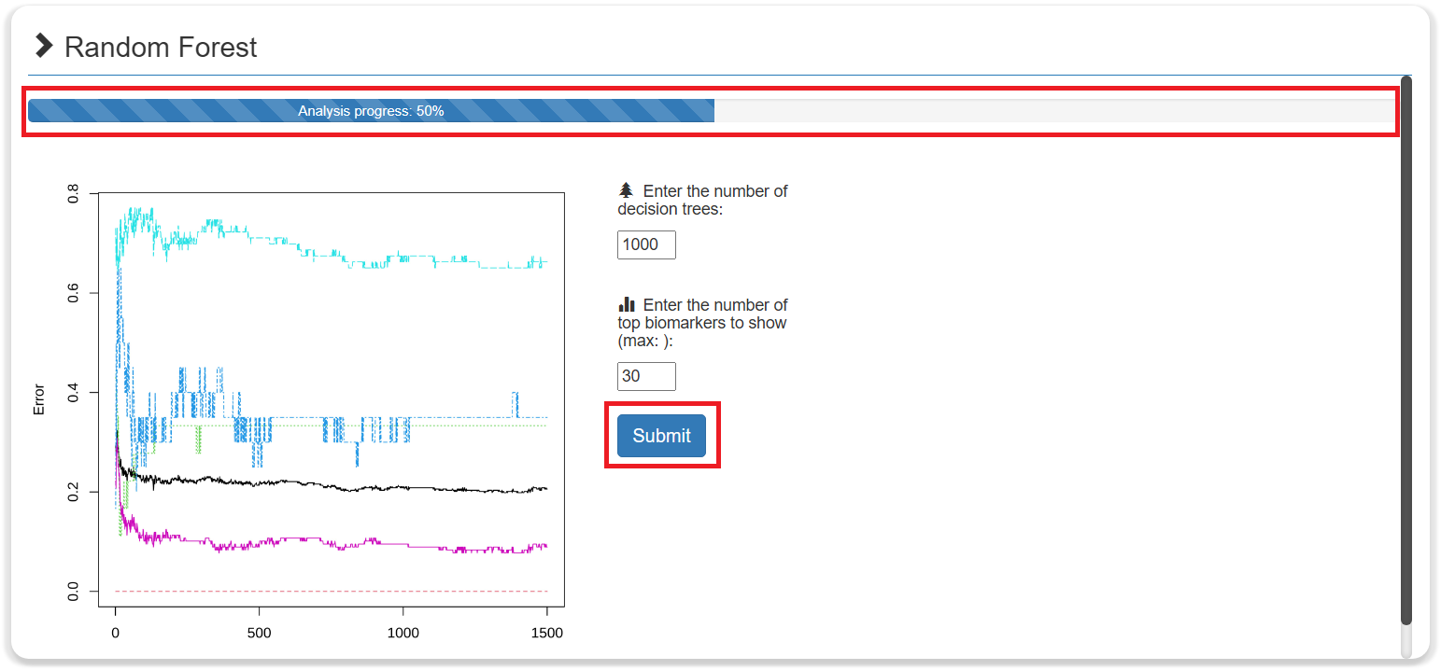Click the 0.8 tick label on y-axis
Image resolution: width=1441 pixels, height=670 pixels.
point(74,194)
